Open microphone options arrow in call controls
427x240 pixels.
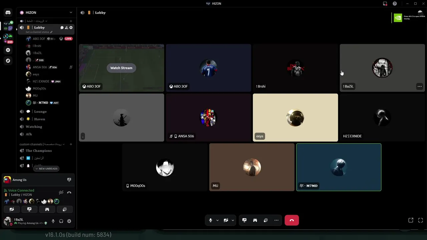click(x=218, y=220)
